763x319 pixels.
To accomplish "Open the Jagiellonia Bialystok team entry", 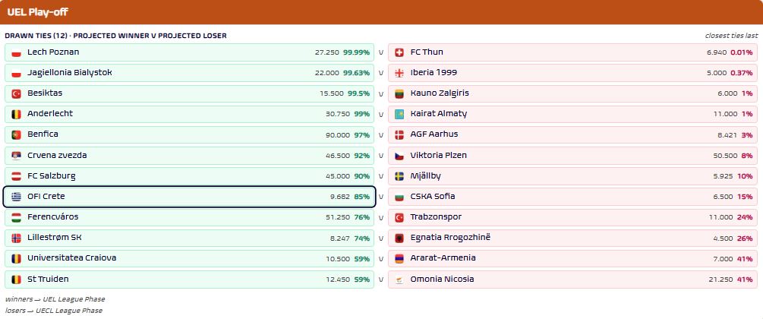I will (x=189, y=73).
